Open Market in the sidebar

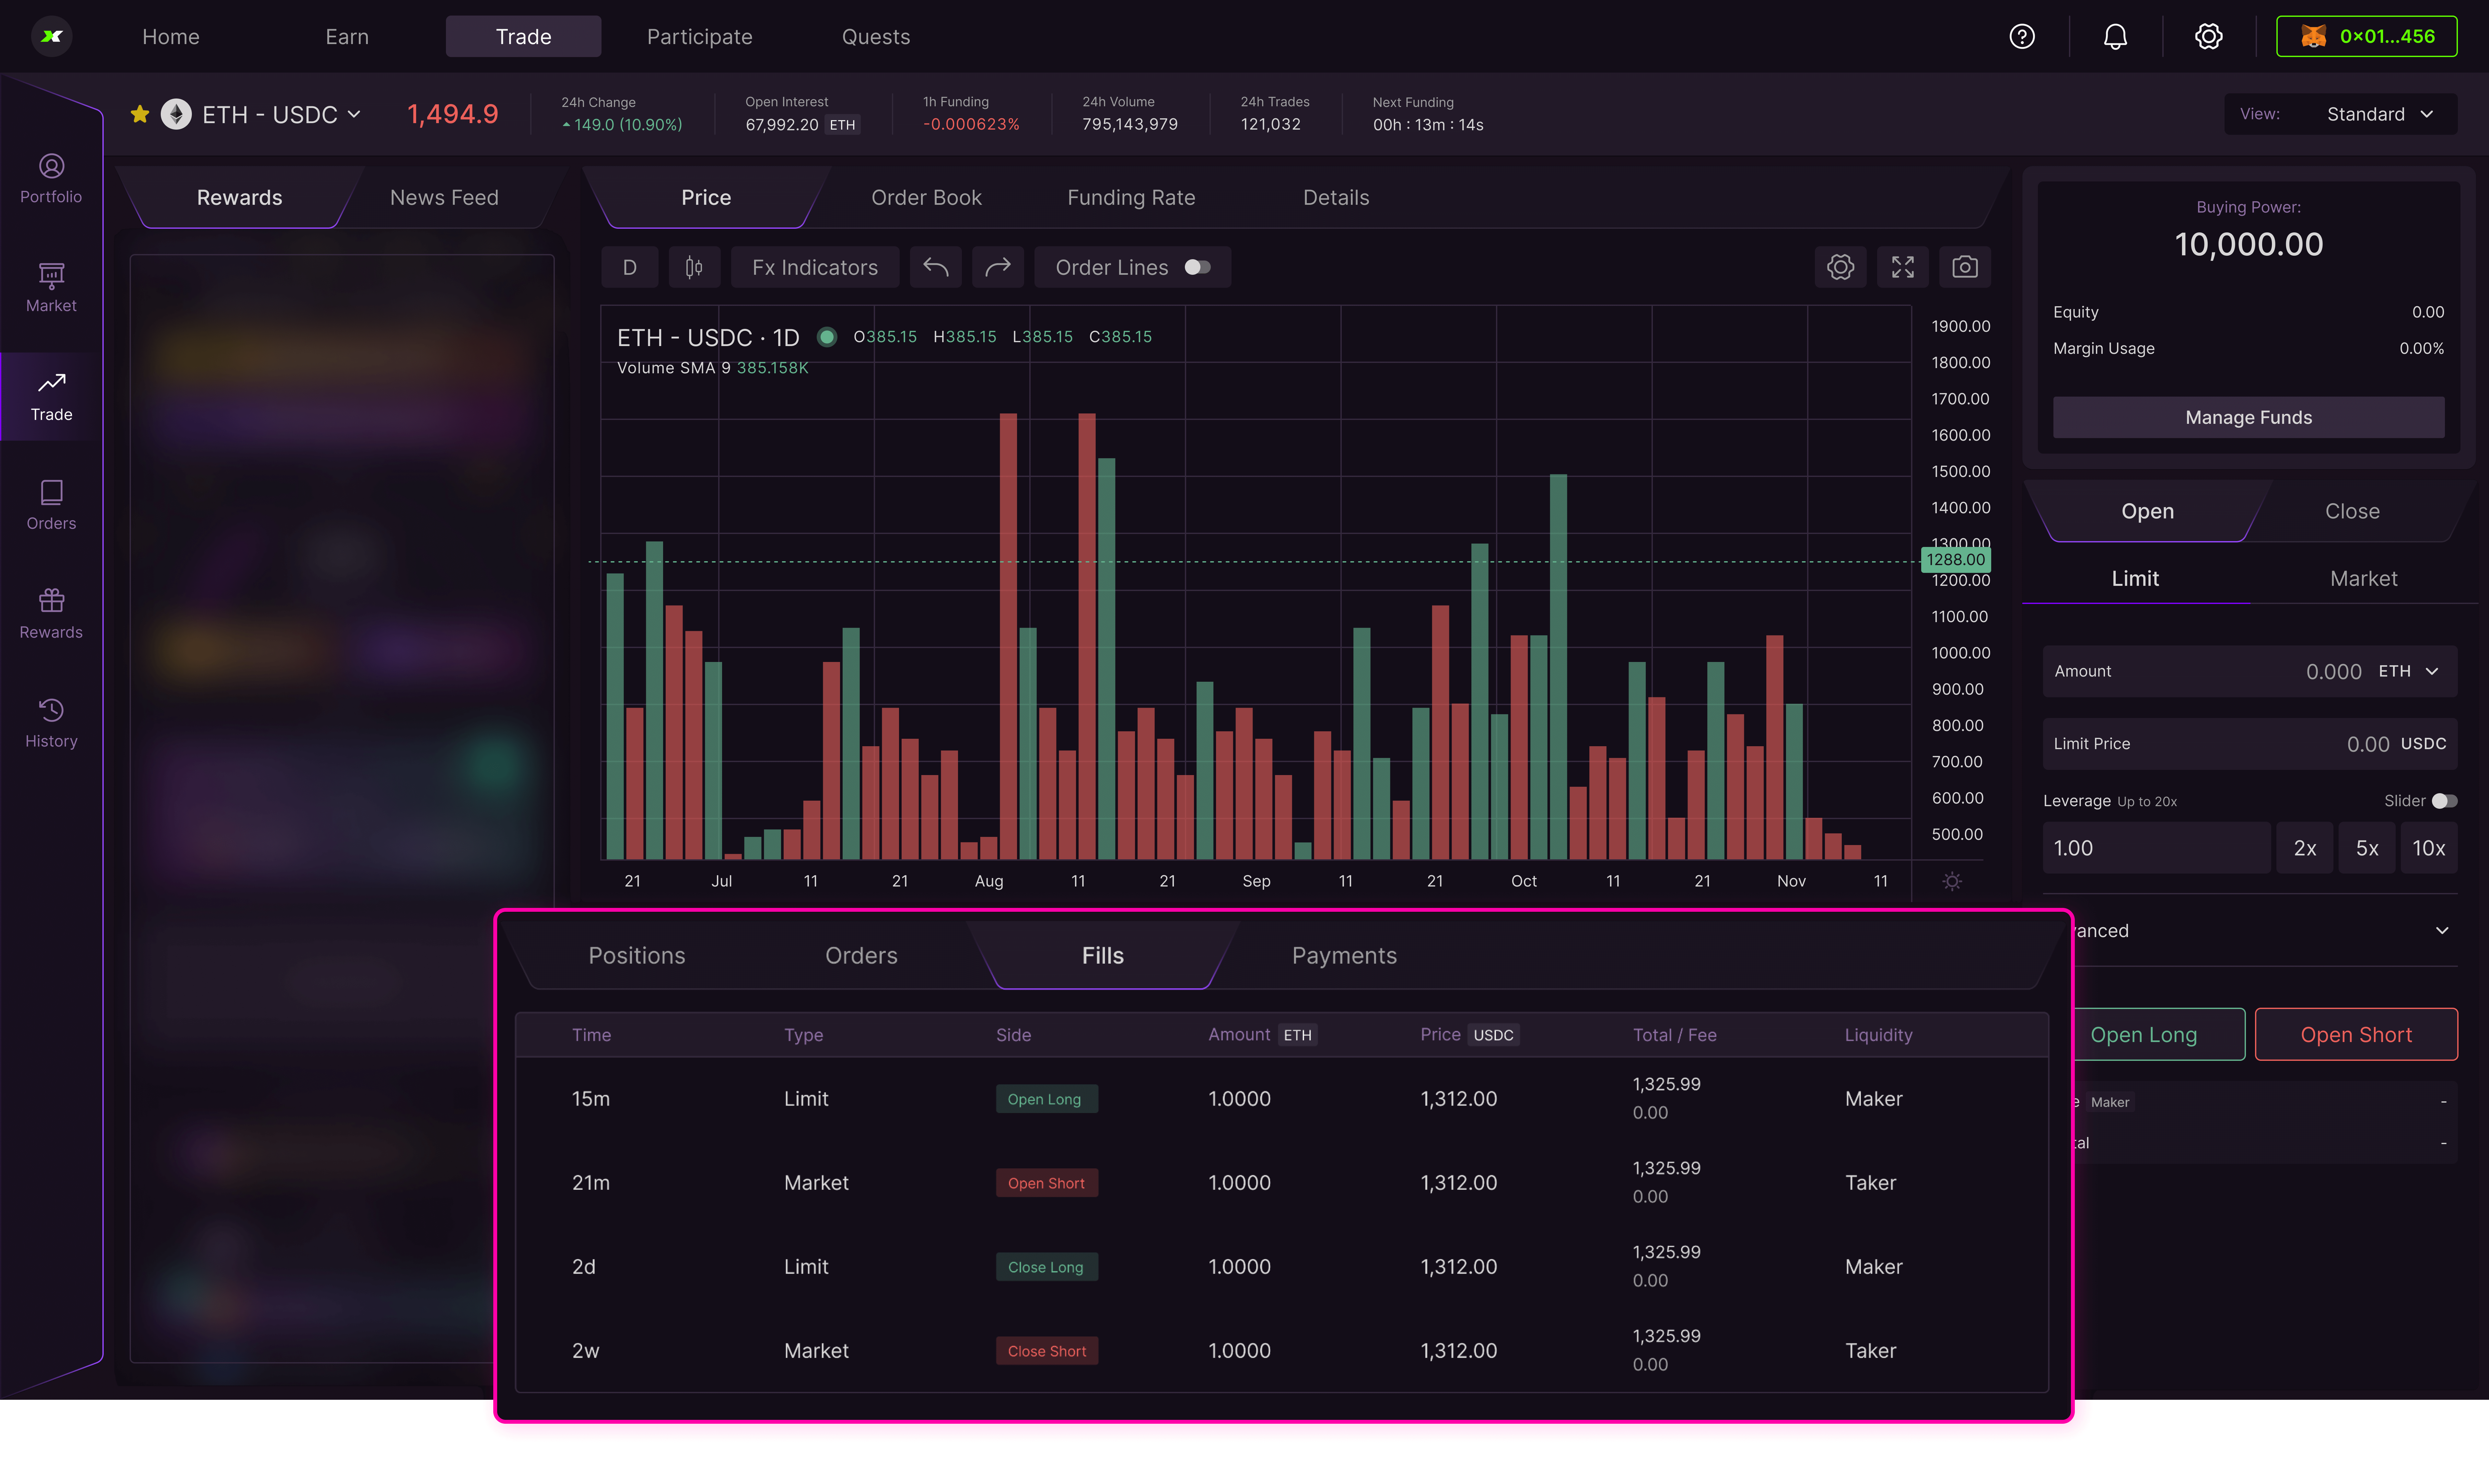(51, 288)
